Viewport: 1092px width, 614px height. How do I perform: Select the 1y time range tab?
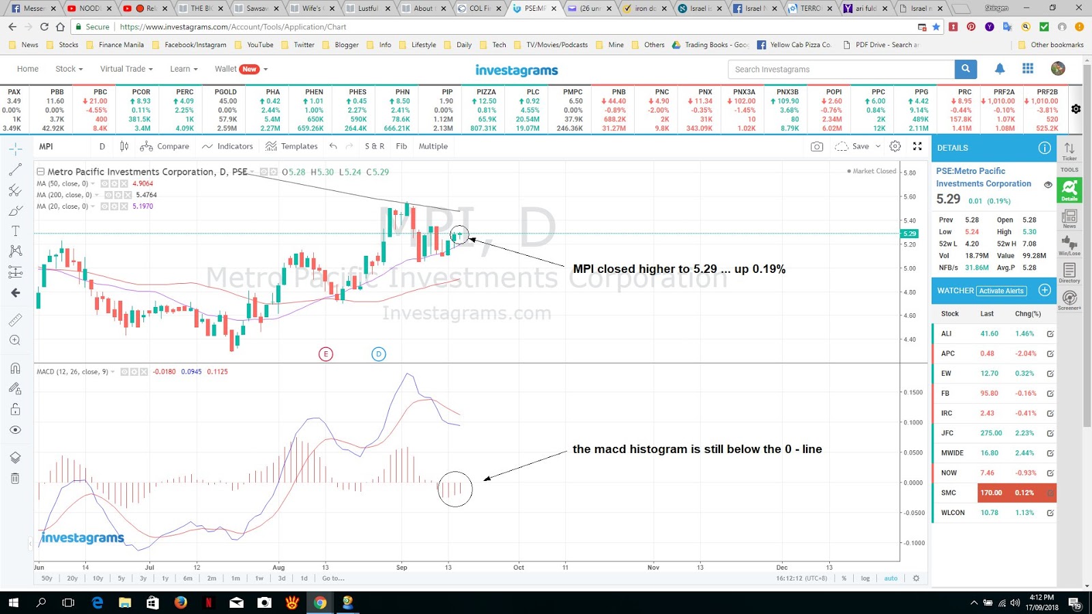165,579
